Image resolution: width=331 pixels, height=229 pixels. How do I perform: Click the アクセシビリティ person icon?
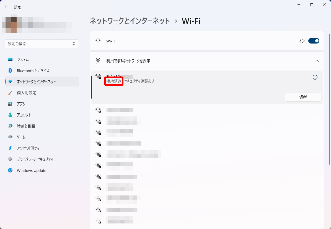[10, 148]
